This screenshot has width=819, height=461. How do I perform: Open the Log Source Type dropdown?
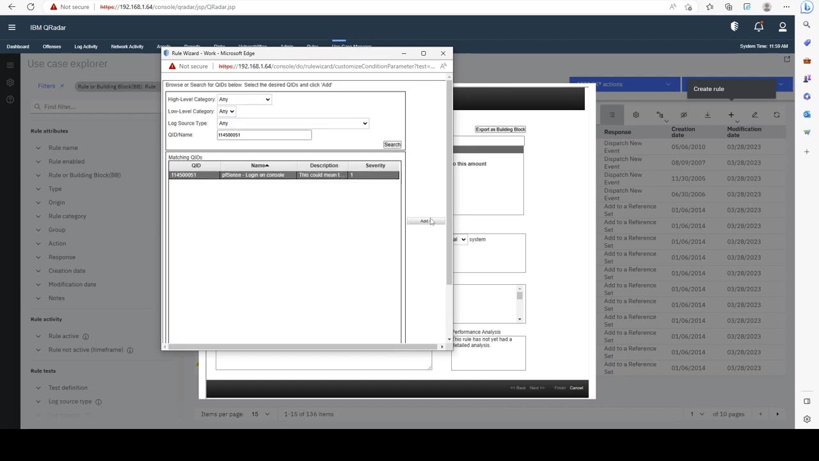pyautogui.click(x=293, y=123)
